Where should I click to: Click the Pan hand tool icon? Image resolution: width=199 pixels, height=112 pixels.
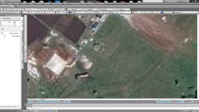[x=38, y=10]
